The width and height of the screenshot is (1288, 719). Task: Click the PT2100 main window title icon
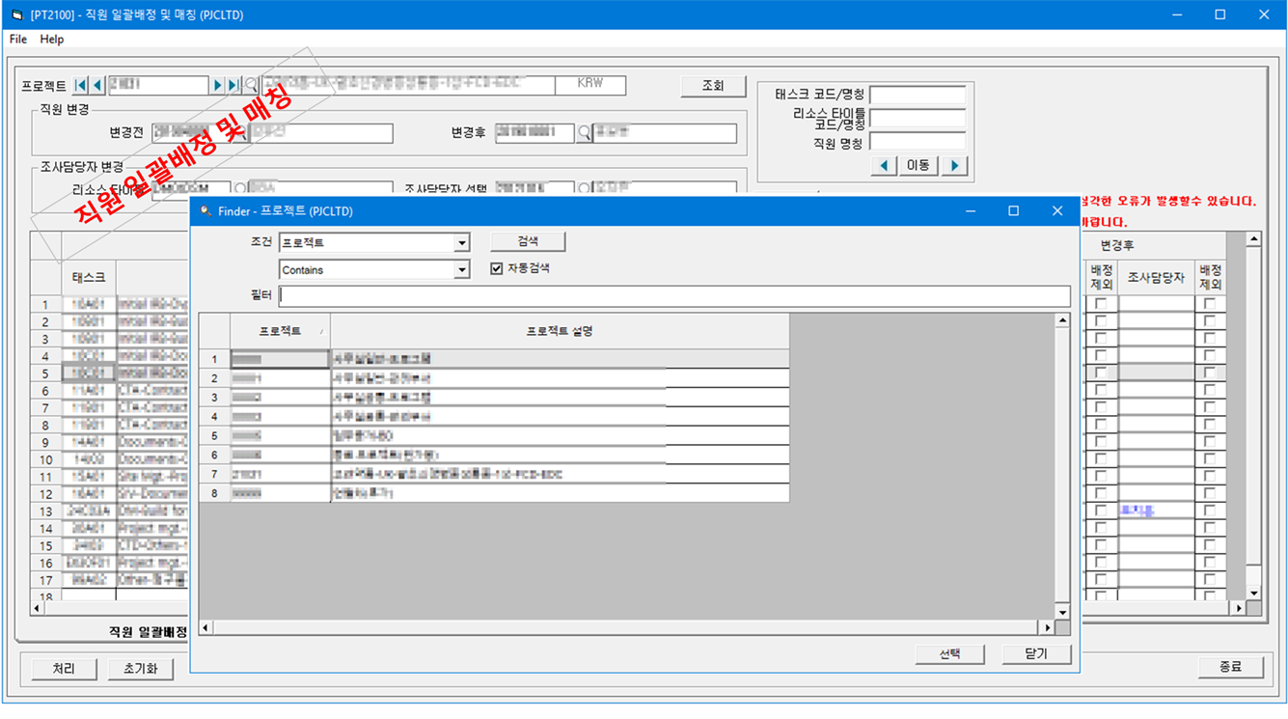click(x=15, y=15)
